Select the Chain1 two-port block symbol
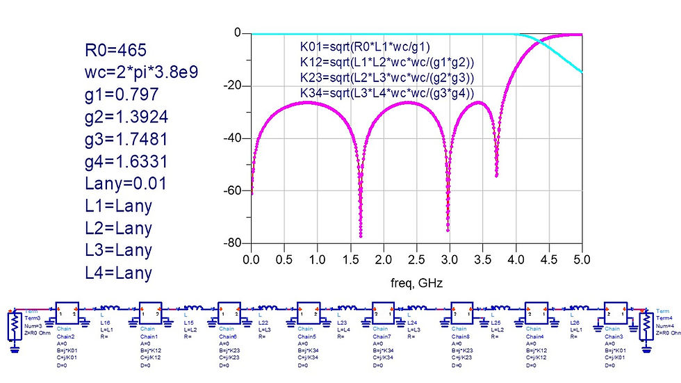 (150, 313)
